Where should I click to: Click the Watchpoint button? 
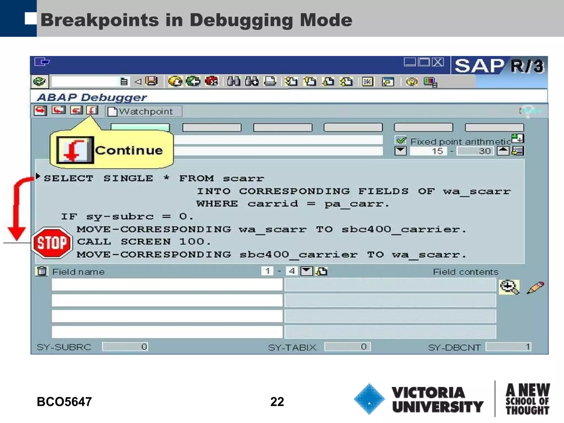143,111
